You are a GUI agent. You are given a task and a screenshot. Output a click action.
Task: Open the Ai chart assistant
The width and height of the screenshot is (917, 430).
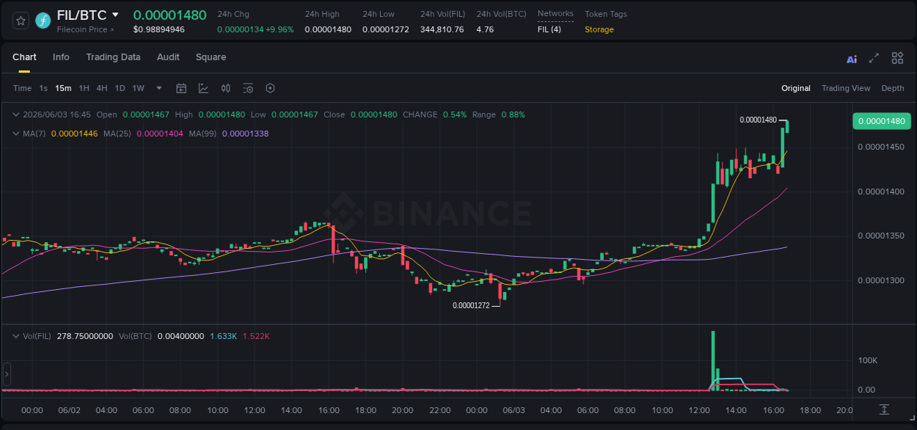pos(852,59)
